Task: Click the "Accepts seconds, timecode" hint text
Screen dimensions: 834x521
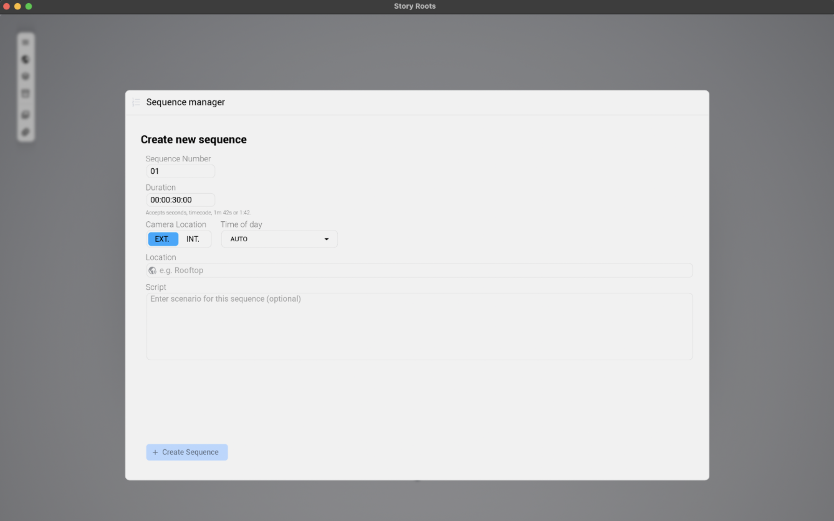Action: point(198,213)
